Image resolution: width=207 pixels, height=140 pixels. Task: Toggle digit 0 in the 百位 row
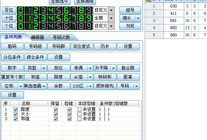click(21, 10)
